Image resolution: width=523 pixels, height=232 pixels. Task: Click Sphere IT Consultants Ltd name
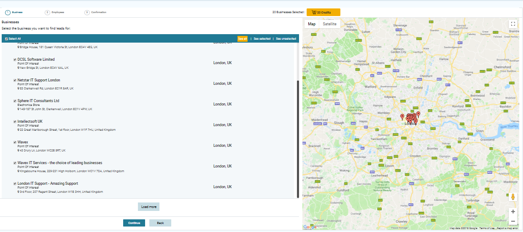tap(38, 101)
